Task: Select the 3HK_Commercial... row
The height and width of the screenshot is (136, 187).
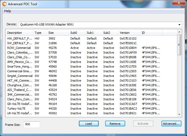Action: coord(91,95)
